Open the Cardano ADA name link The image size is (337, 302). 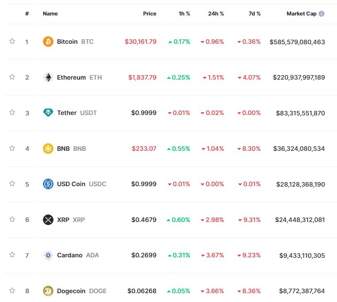tap(78, 255)
